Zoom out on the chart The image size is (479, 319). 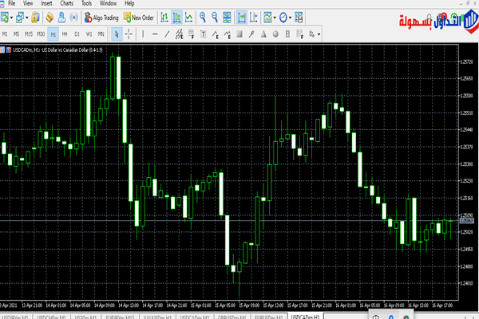coord(216,17)
